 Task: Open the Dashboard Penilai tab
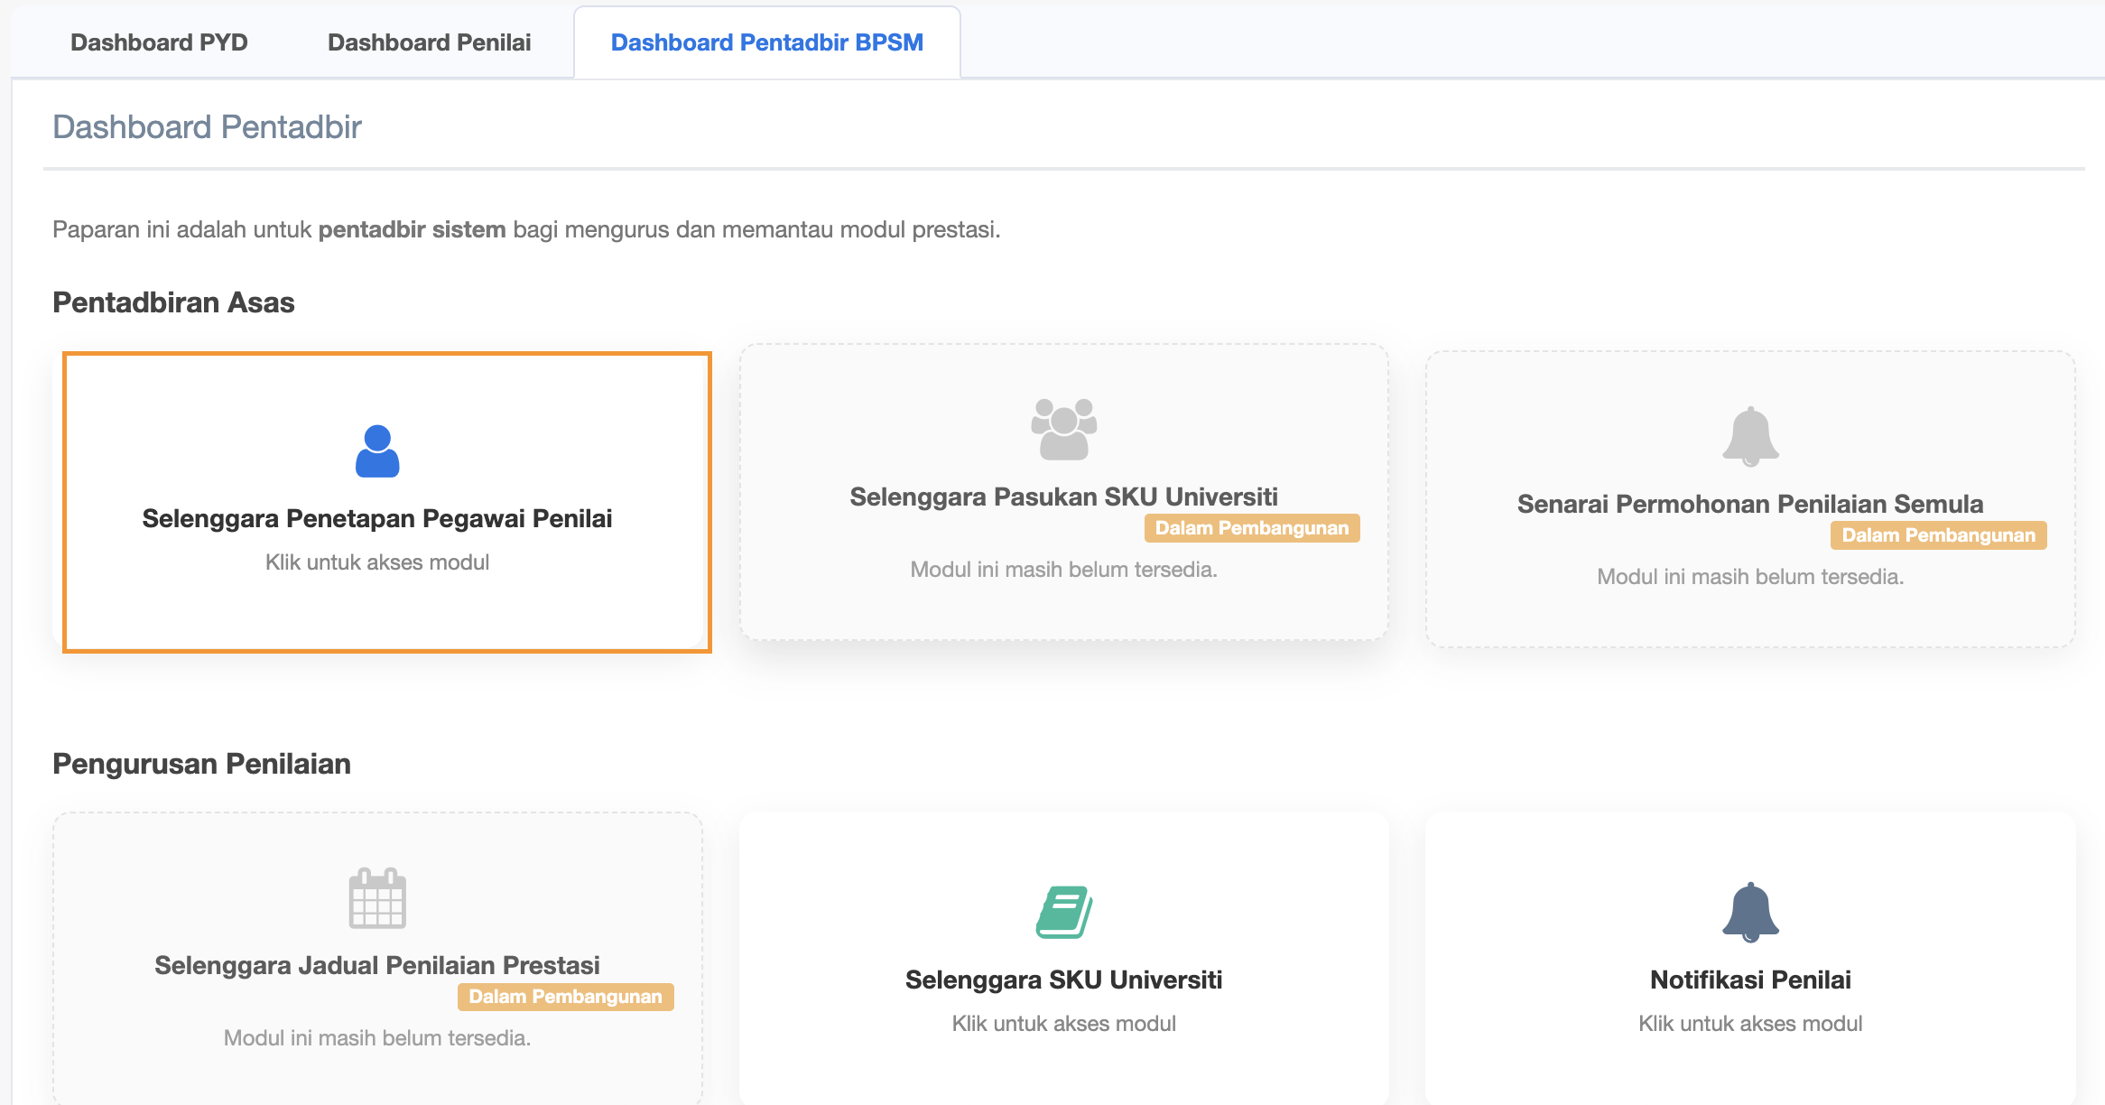(x=429, y=42)
